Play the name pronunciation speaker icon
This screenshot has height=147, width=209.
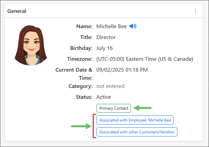point(133,26)
